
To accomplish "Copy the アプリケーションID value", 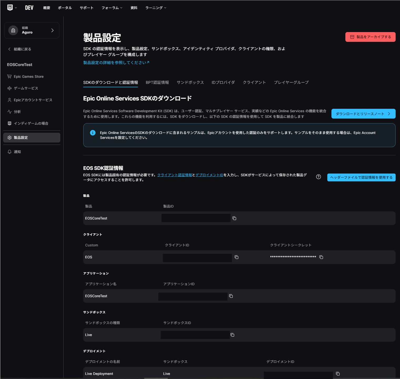I will pos(231,296).
